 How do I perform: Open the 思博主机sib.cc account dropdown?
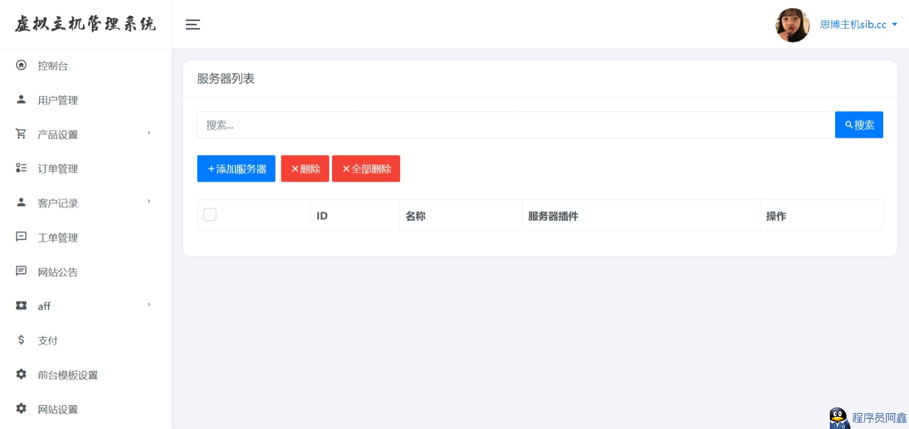pos(858,24)
